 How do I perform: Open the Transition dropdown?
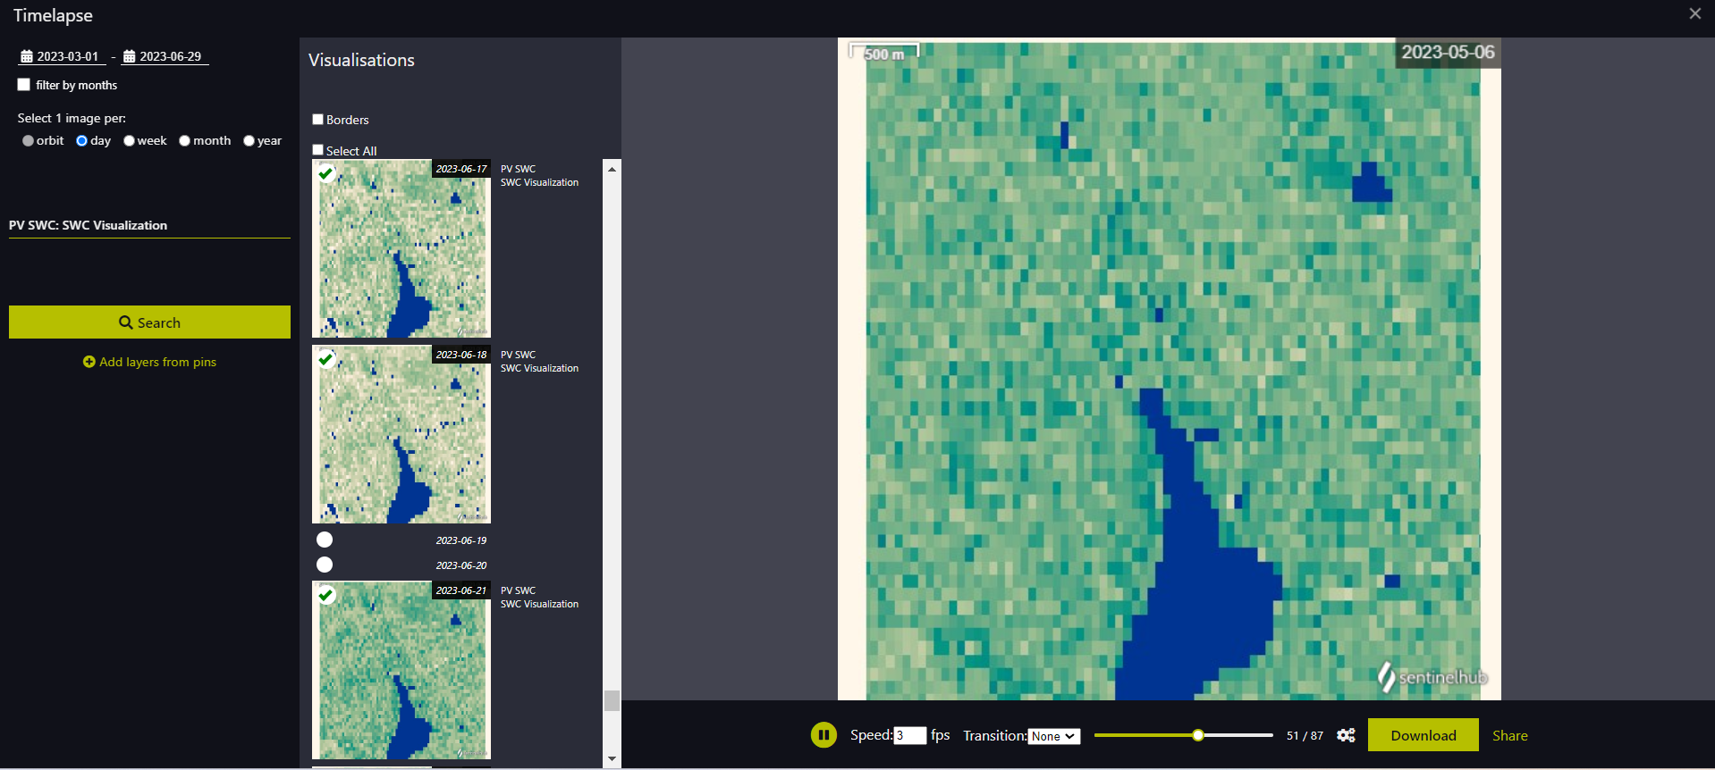(x=1053, y=736)
